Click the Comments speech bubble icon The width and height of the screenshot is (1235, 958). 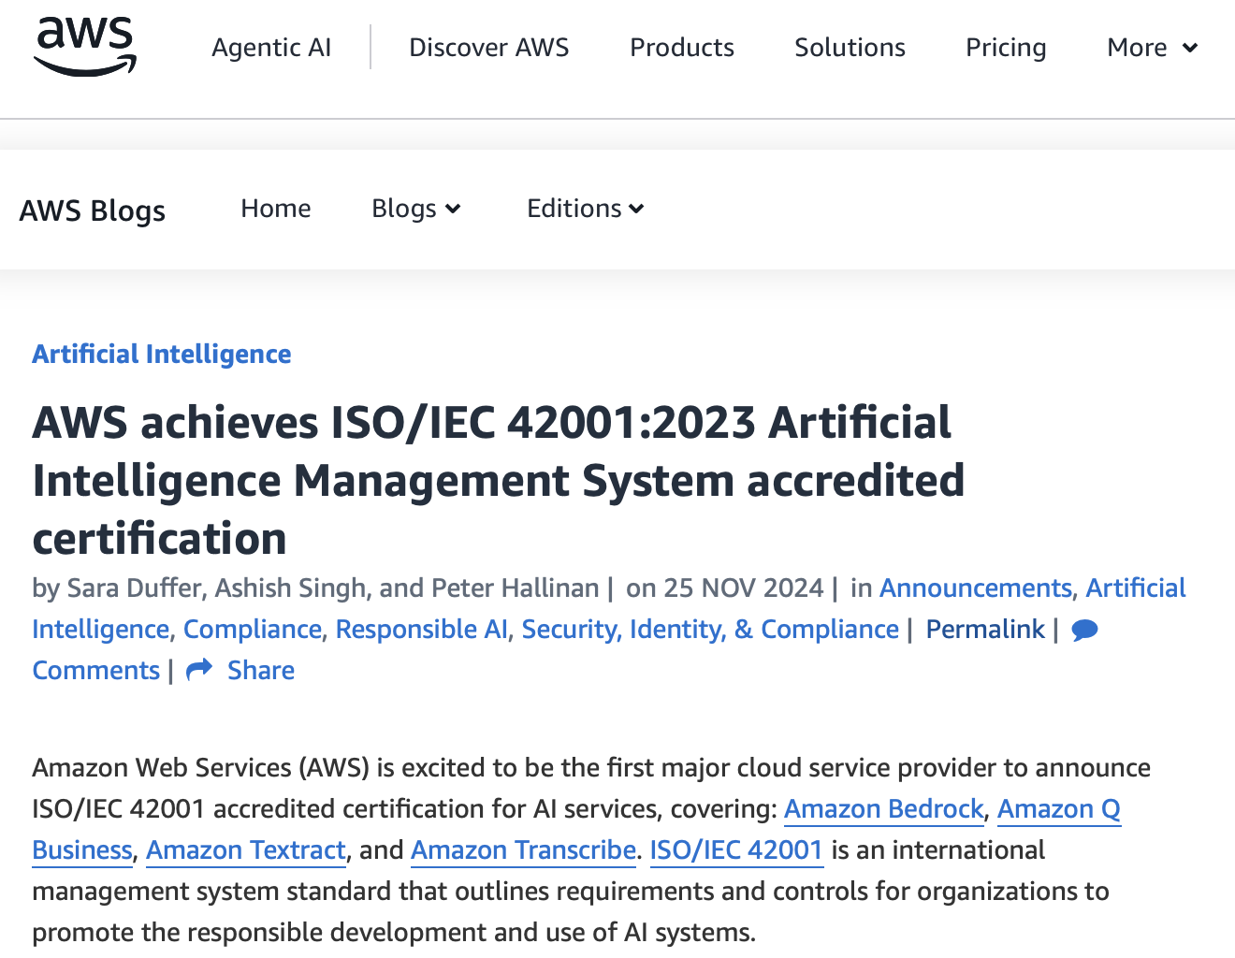[x=1084, y=631]
